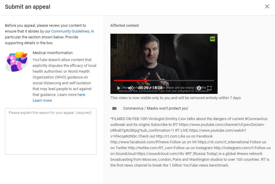Click the green RT logo on the video
This screenshot has height=184, width=275.
(x=212, y=39)
